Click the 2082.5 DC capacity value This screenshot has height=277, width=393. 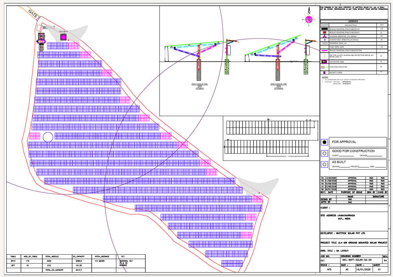click(79, 261)
